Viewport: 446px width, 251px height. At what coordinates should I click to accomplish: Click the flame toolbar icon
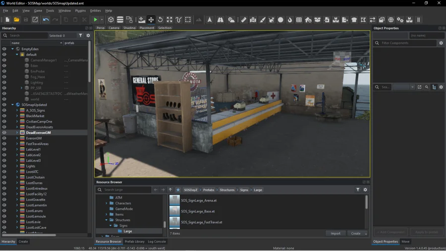click(x=290, y=20)
